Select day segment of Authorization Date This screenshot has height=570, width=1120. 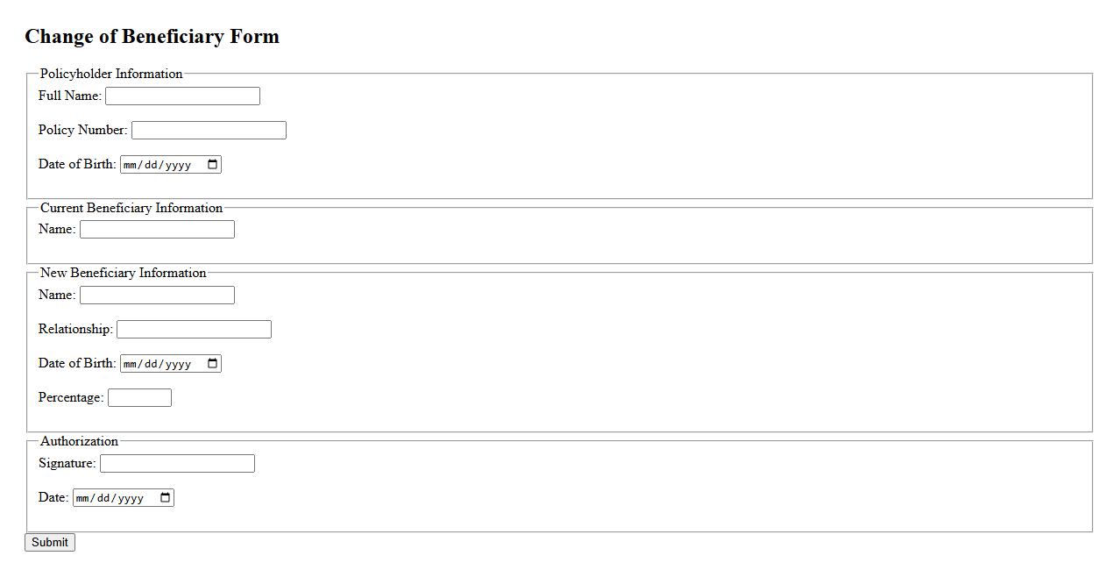tap(105, 498)
